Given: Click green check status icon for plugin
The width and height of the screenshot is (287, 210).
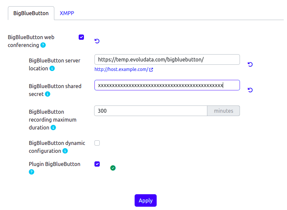Looking at the screenshot, I should (x=113, y=168).
